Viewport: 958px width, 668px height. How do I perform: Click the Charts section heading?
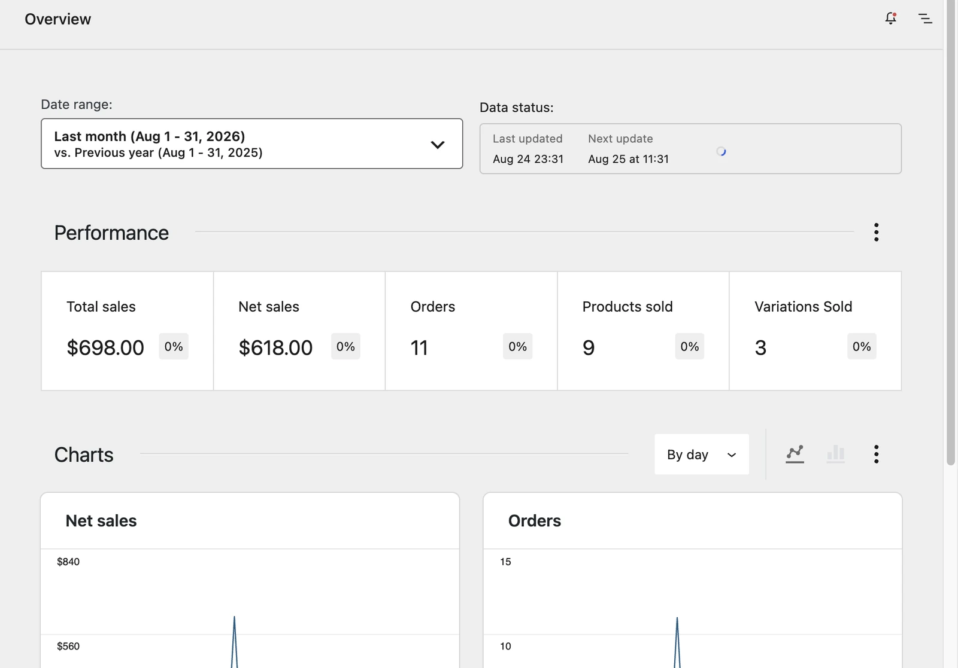pyautogui.click(x=84, y=455)
